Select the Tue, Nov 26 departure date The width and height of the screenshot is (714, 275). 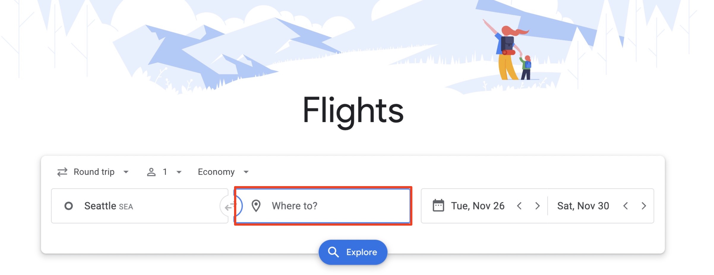pos(477,206)
